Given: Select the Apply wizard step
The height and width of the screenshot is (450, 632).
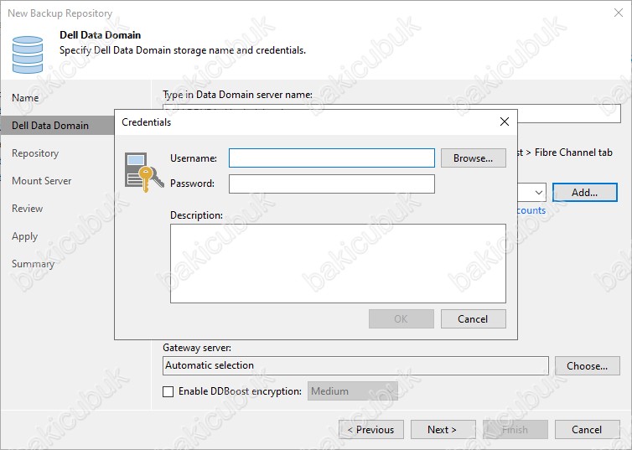Looking at the screenshot, I should [x=24, y=236].
